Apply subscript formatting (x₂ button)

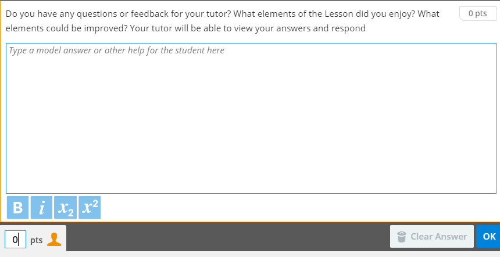(x=65, y=208)
